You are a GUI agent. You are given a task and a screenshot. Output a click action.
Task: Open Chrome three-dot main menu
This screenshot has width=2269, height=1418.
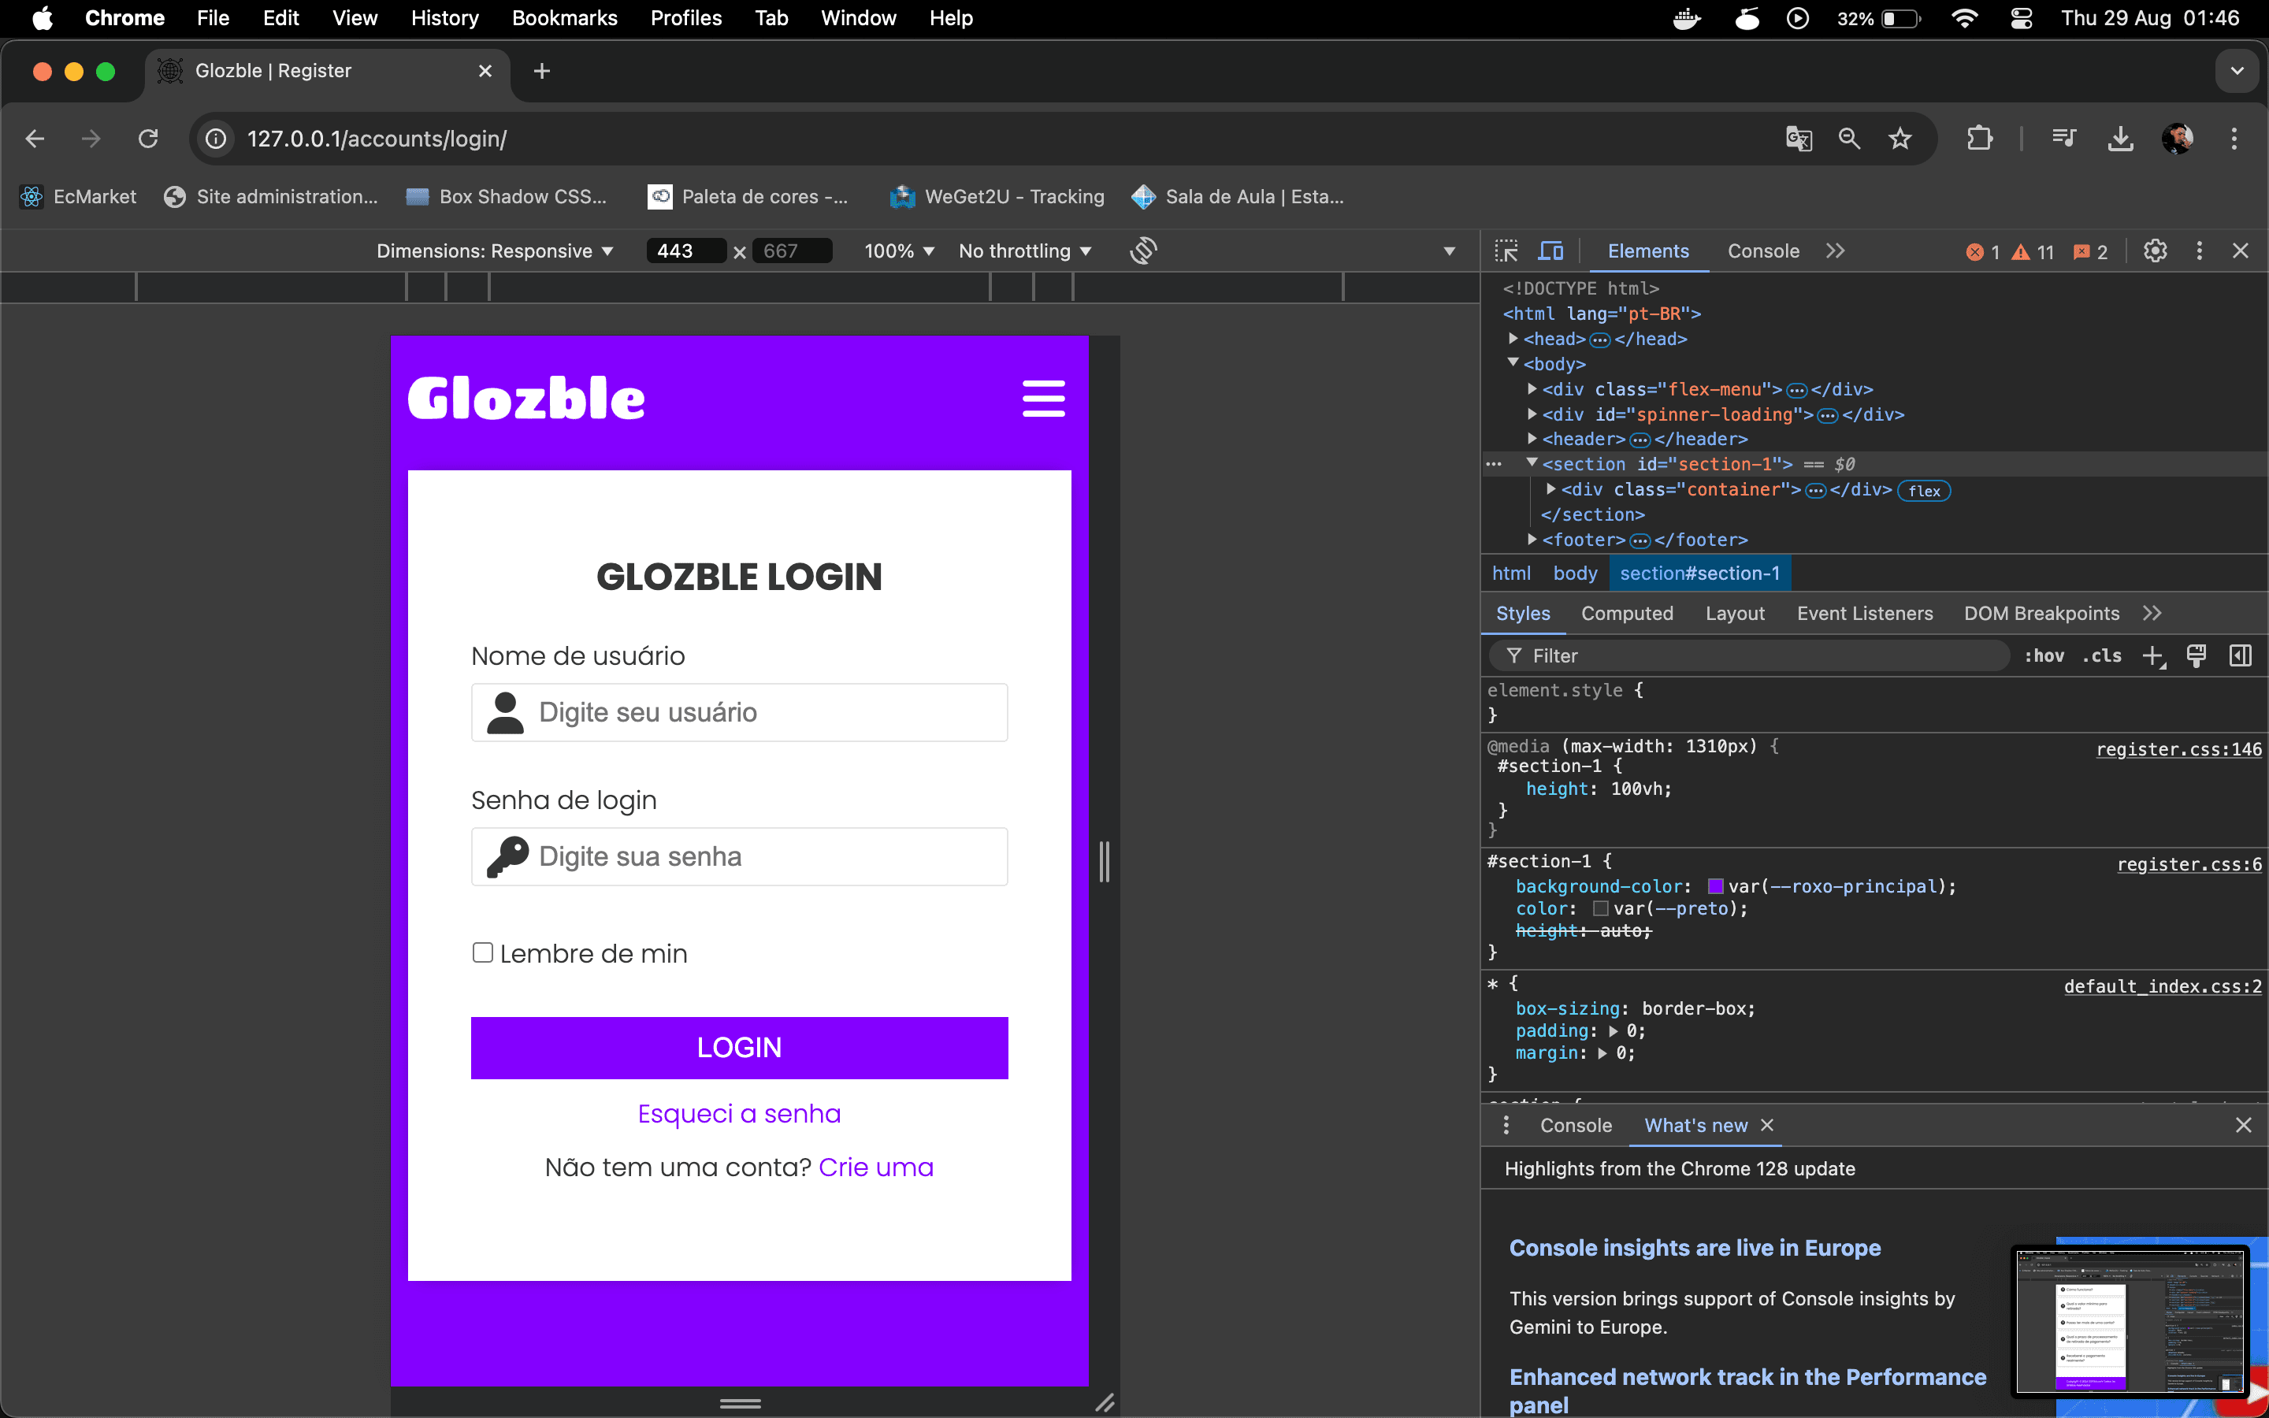click(2234, 139)
